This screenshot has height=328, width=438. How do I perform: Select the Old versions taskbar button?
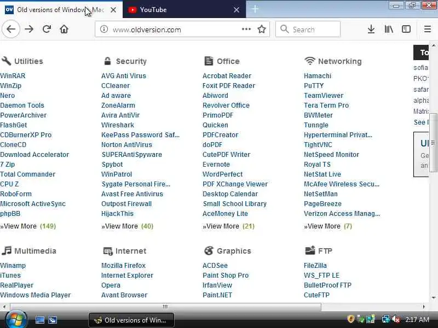pos(131,320)
